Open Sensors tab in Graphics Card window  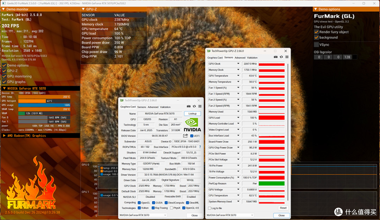pos(141,107)
